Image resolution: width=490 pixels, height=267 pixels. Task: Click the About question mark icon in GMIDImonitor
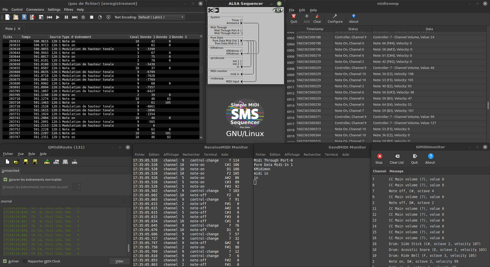(x=431, y=156)
